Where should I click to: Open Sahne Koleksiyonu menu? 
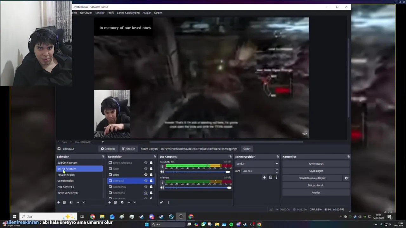pyautogui.click(x=128, y=13)
